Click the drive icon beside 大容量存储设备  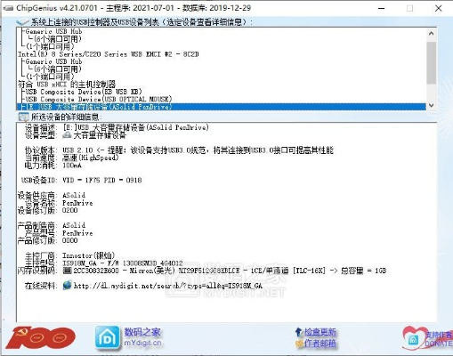67,135
